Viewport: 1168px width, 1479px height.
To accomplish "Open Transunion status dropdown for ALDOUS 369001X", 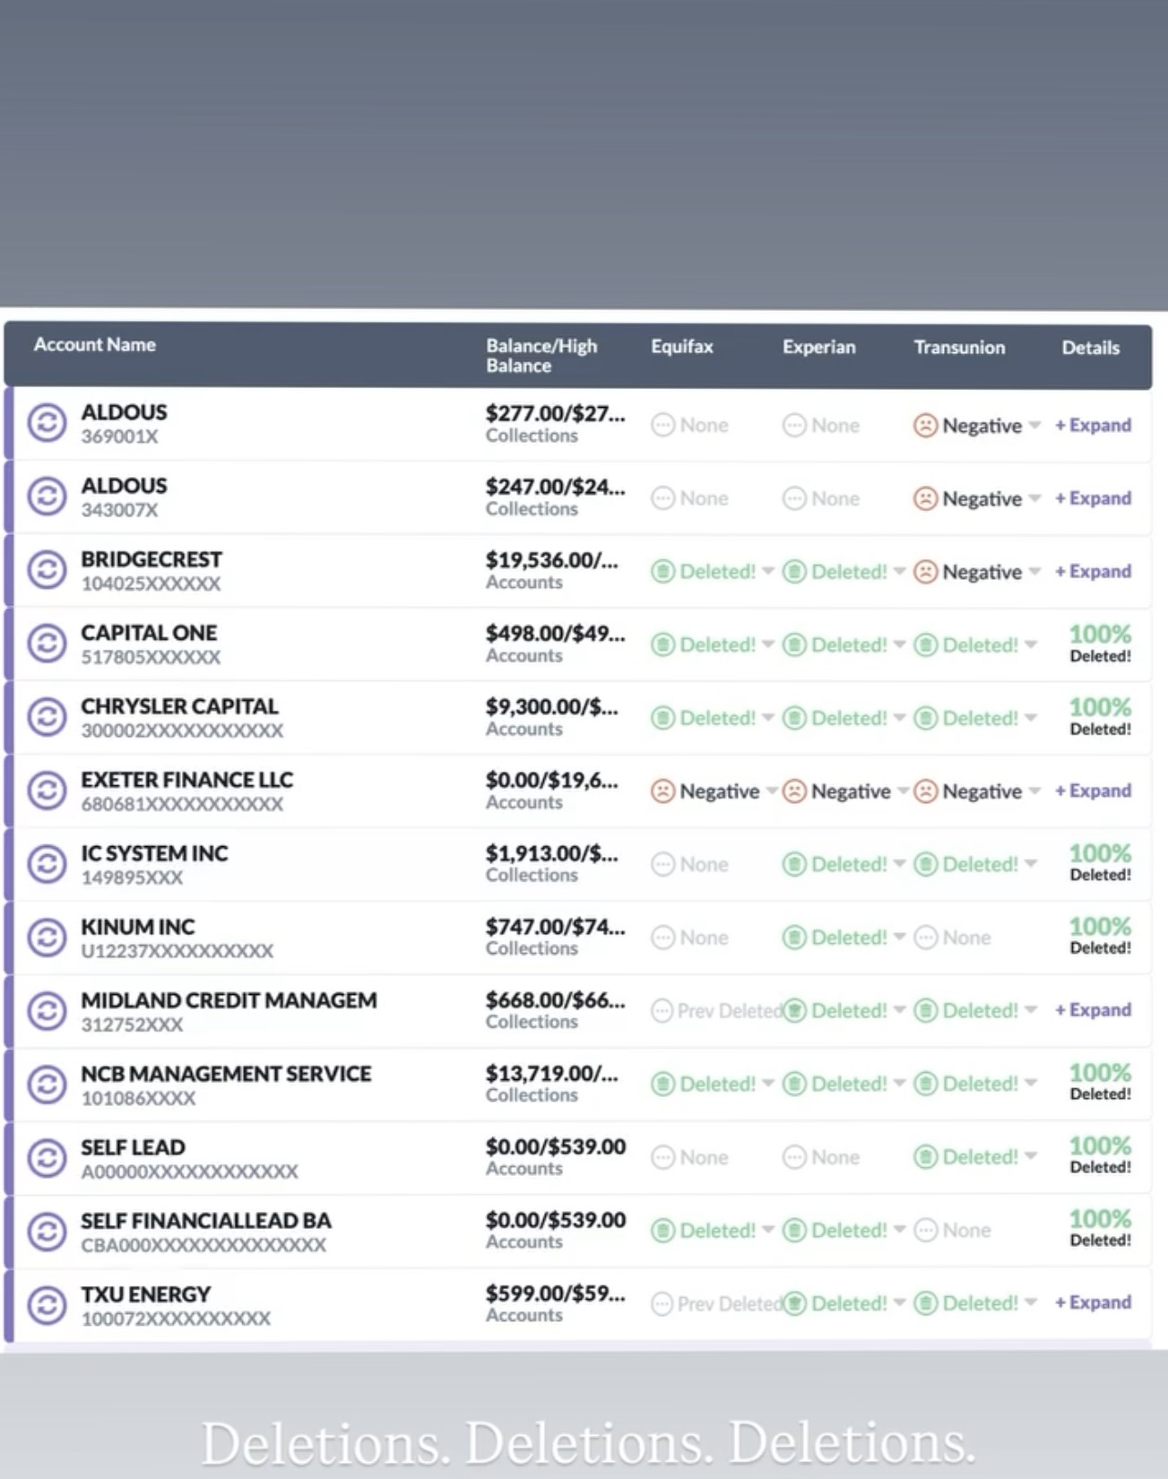I will pyautogui.click(x=1034, y=426).
